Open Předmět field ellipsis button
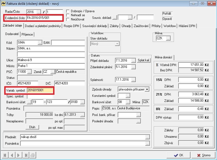 (147, 137)
